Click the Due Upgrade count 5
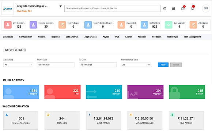Screen dimensions: 212x134 179,27
